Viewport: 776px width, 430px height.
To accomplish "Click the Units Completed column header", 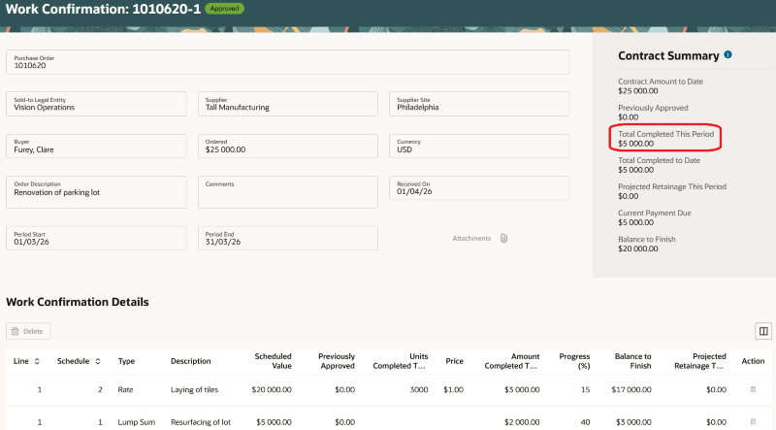I will 401,361.
